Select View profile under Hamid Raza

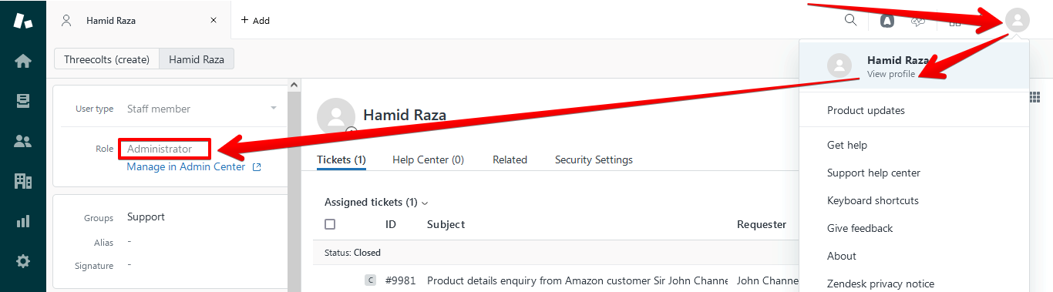(891, 74)
